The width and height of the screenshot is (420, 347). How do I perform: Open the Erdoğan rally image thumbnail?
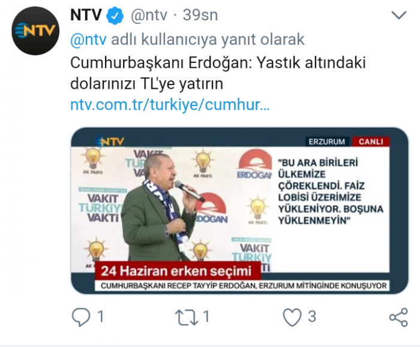[239, 210]
